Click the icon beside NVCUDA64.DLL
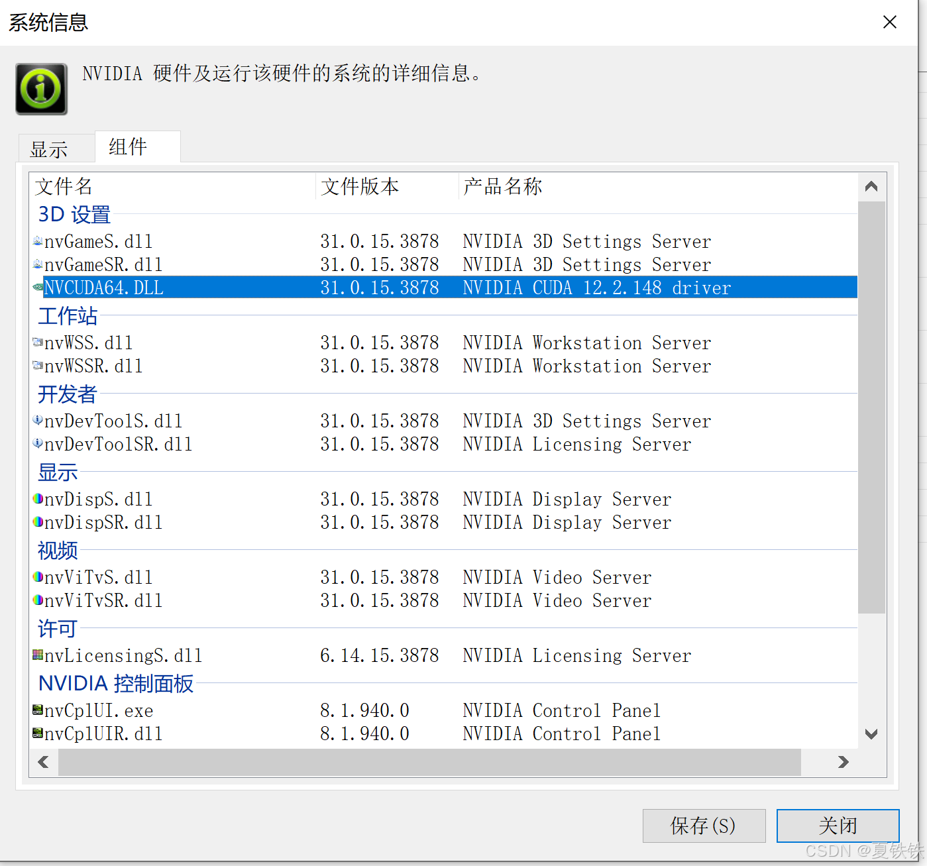Image resolution: width=927 pixels, height=866 pixels. (x=38, y=288)
